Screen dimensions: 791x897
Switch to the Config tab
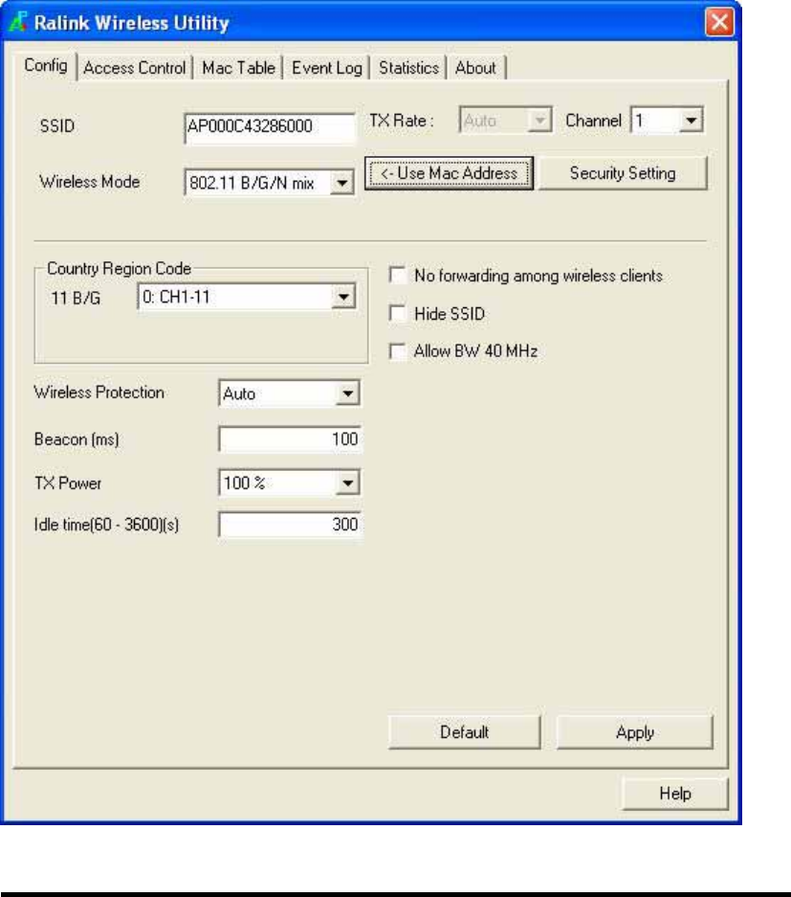click(x=46, y=66)
